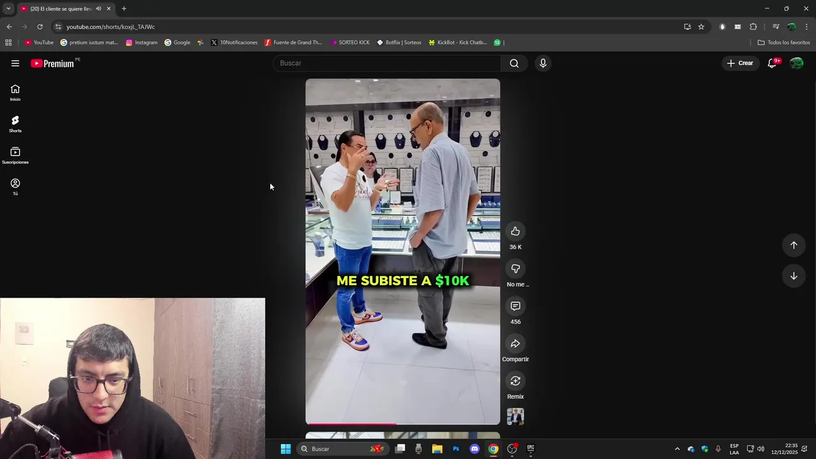Go to the previous short (up arrow)
The height and width of the screenshot is (459, 816).
click(x=794, y=245)
